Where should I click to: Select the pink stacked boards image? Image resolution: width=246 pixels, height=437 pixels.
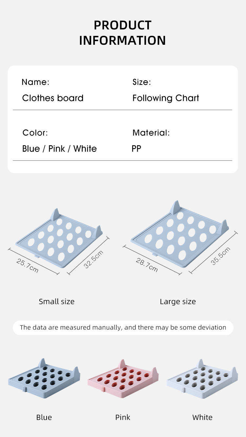click(123, 378)
